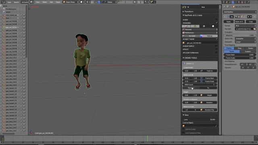Open the View menu in 3D viewport header
258x145 pixels.
pos(37,2)
